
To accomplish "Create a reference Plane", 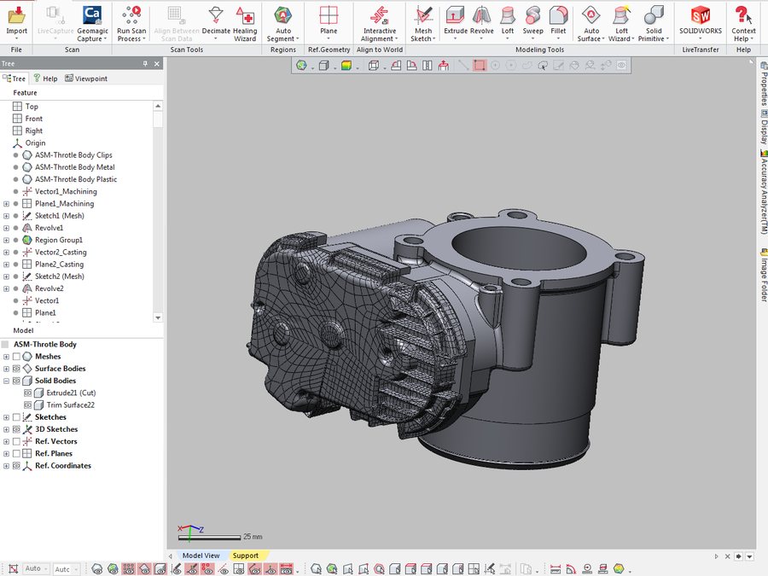I will pyautogui.click(x=329, y=21).
